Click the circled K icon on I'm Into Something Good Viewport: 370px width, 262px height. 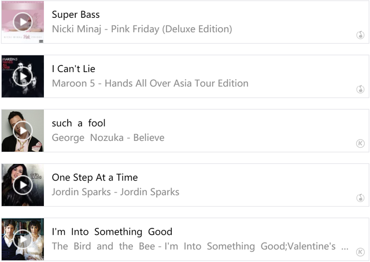(x=360, y=252)
